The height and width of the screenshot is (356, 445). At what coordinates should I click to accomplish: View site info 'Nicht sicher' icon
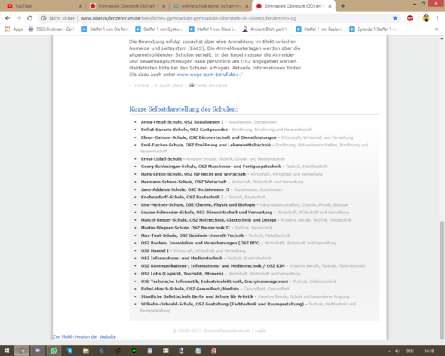point(44,18)
